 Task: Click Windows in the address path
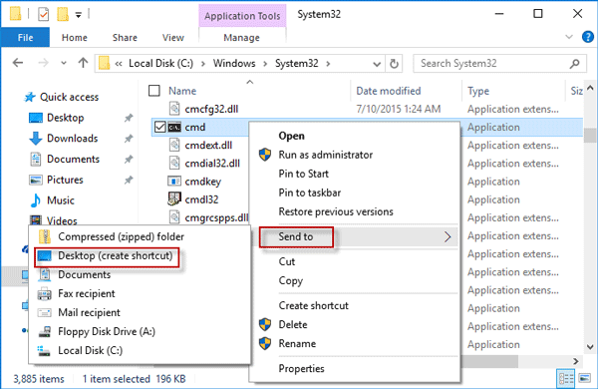234,63
